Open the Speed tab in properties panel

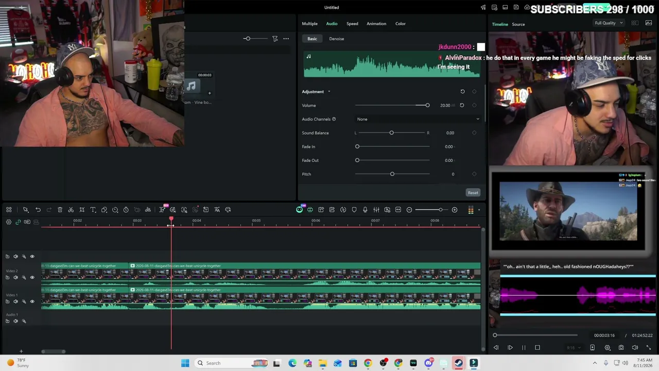(352, 24)
